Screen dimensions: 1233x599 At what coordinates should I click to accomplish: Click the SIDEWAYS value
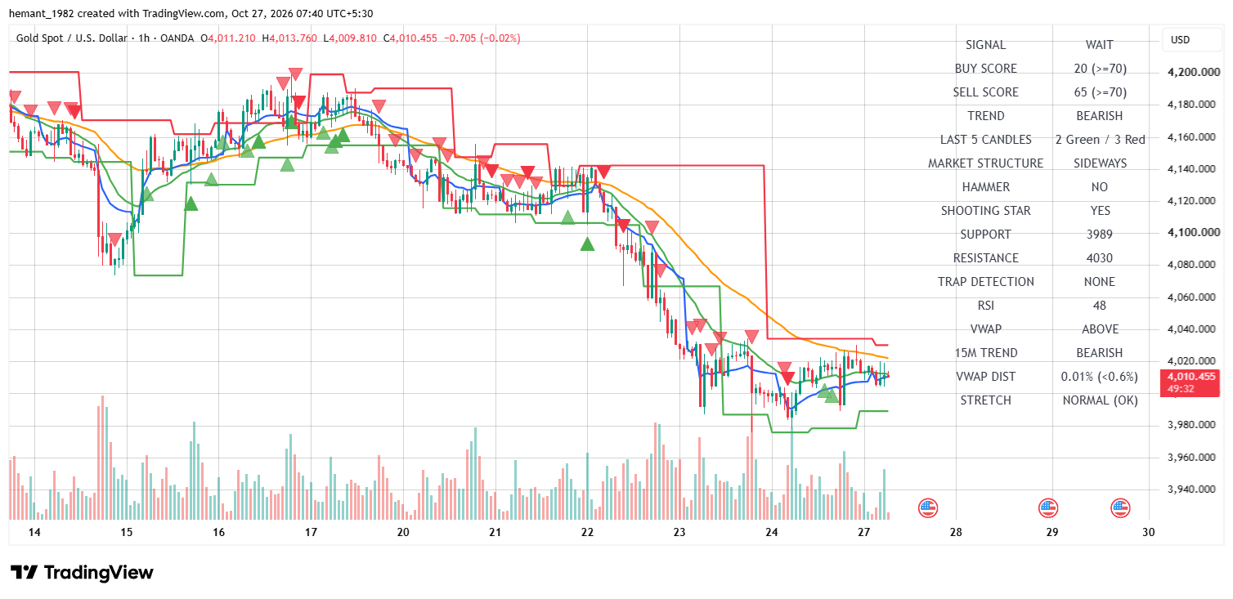[x=1100, y=163]
